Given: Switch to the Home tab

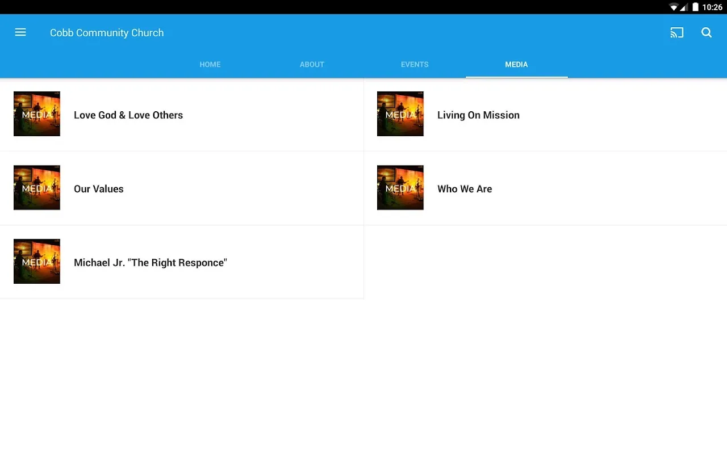Looking at the screenshot, I should [x=210, y=64].
